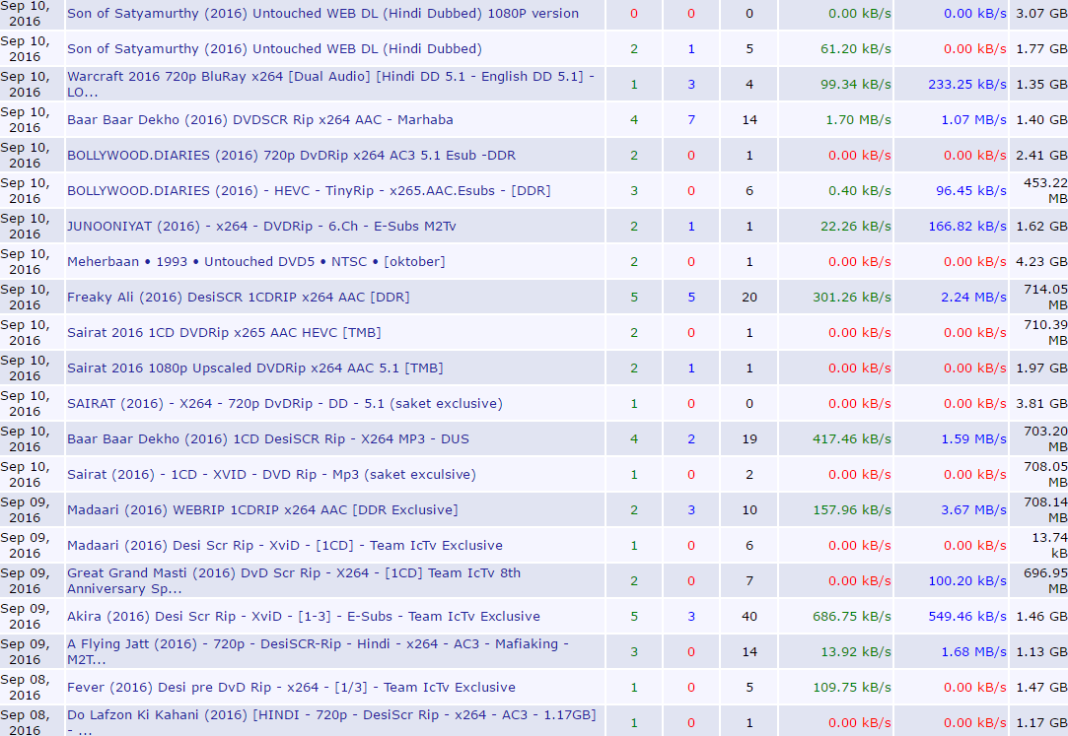Click the seeder count 5 in the Freaky Ali row
Image resolution: width=1068 pixels, height=736 pixels.
(634, 297)
